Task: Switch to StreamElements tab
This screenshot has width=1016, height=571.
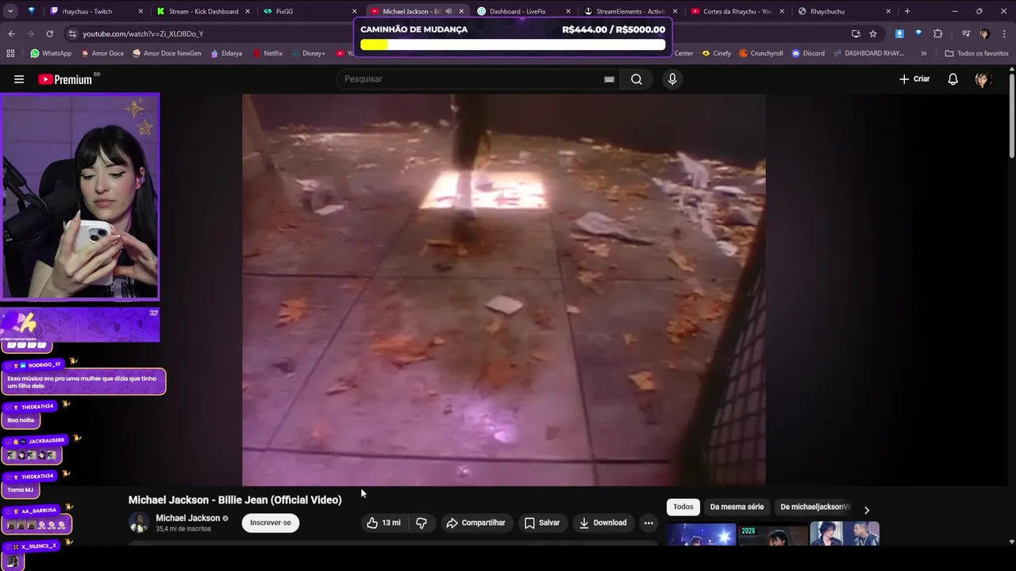Action: (x=631, y=11)
